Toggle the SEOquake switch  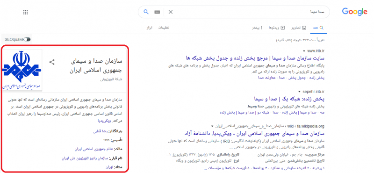27,39
